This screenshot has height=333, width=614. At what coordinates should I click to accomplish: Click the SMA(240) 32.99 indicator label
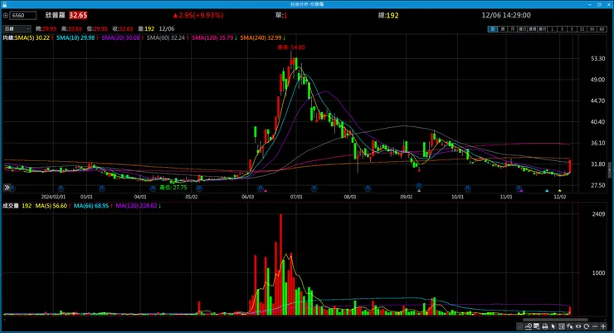click(x=261, y=37)
